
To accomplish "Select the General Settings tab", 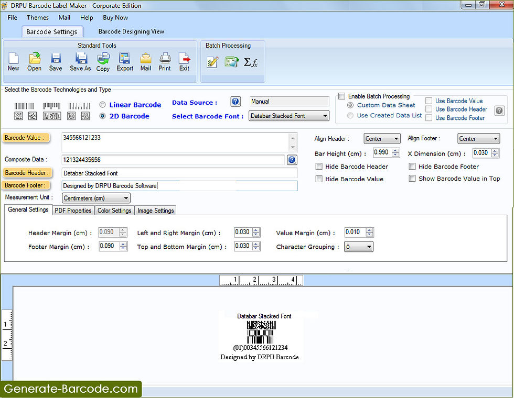I will (28, 209).
